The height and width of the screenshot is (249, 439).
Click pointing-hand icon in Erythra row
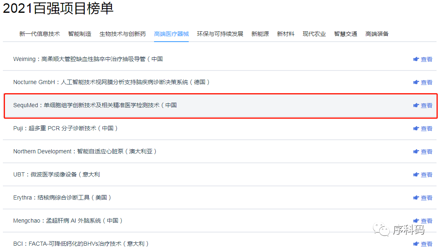[416, 197]
